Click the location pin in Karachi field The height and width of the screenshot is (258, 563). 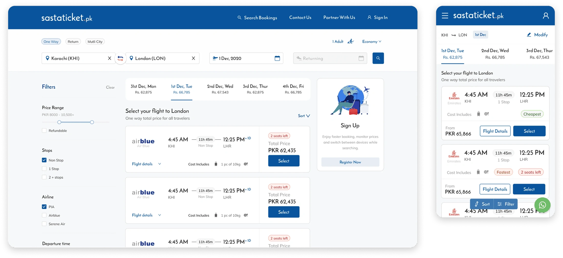click(47, 58)
